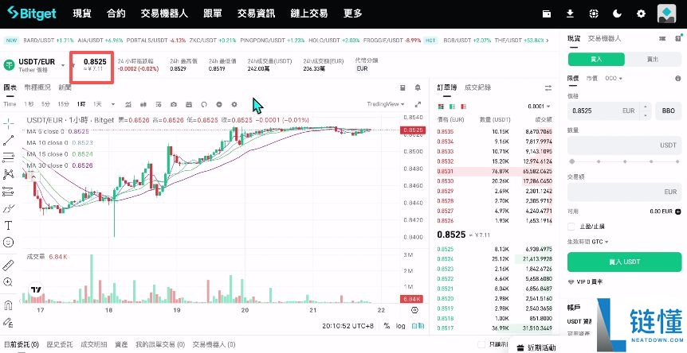Take chart snapshot with camera icon
This screenshot has width=687, height=353.
[x=174, y=104]
